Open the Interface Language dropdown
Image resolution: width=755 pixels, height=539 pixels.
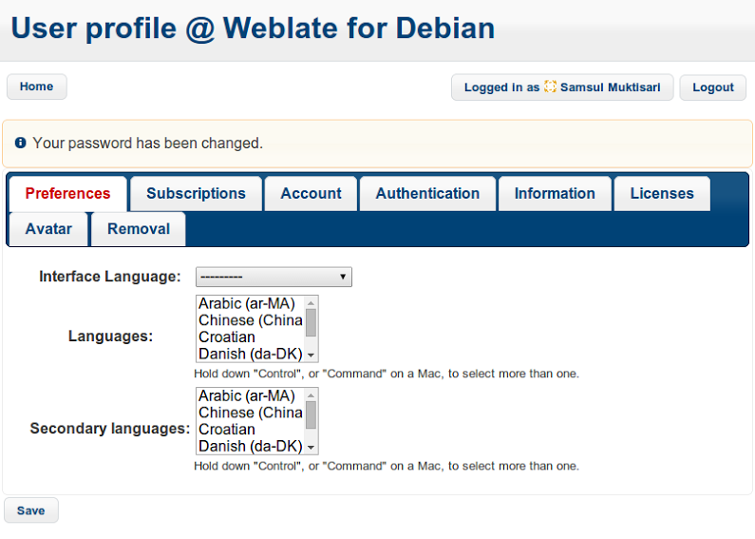click(x=274, y=277)
